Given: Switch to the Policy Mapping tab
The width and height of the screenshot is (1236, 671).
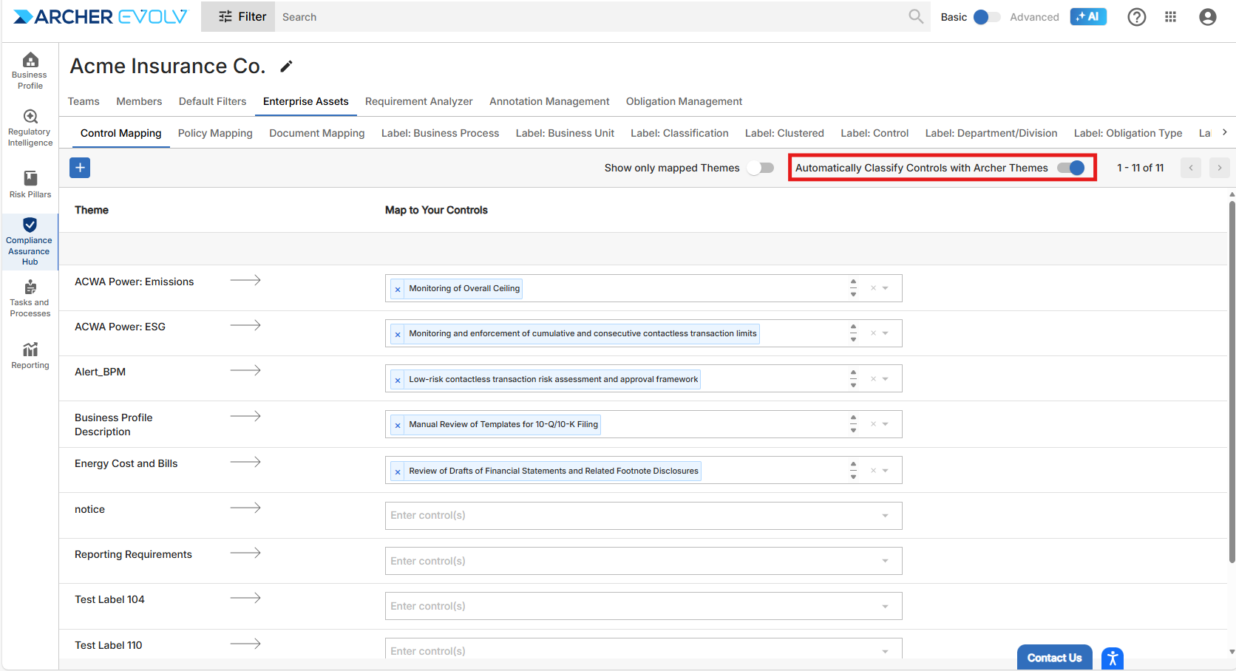Looking at the screenshot, I should tap(215, 133).
